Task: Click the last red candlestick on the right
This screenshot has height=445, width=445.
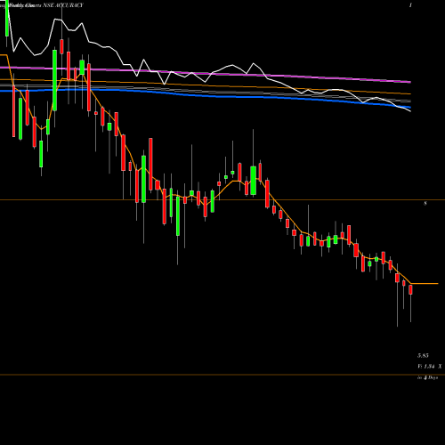Action: pyautogui.click(x=410, y=289)
